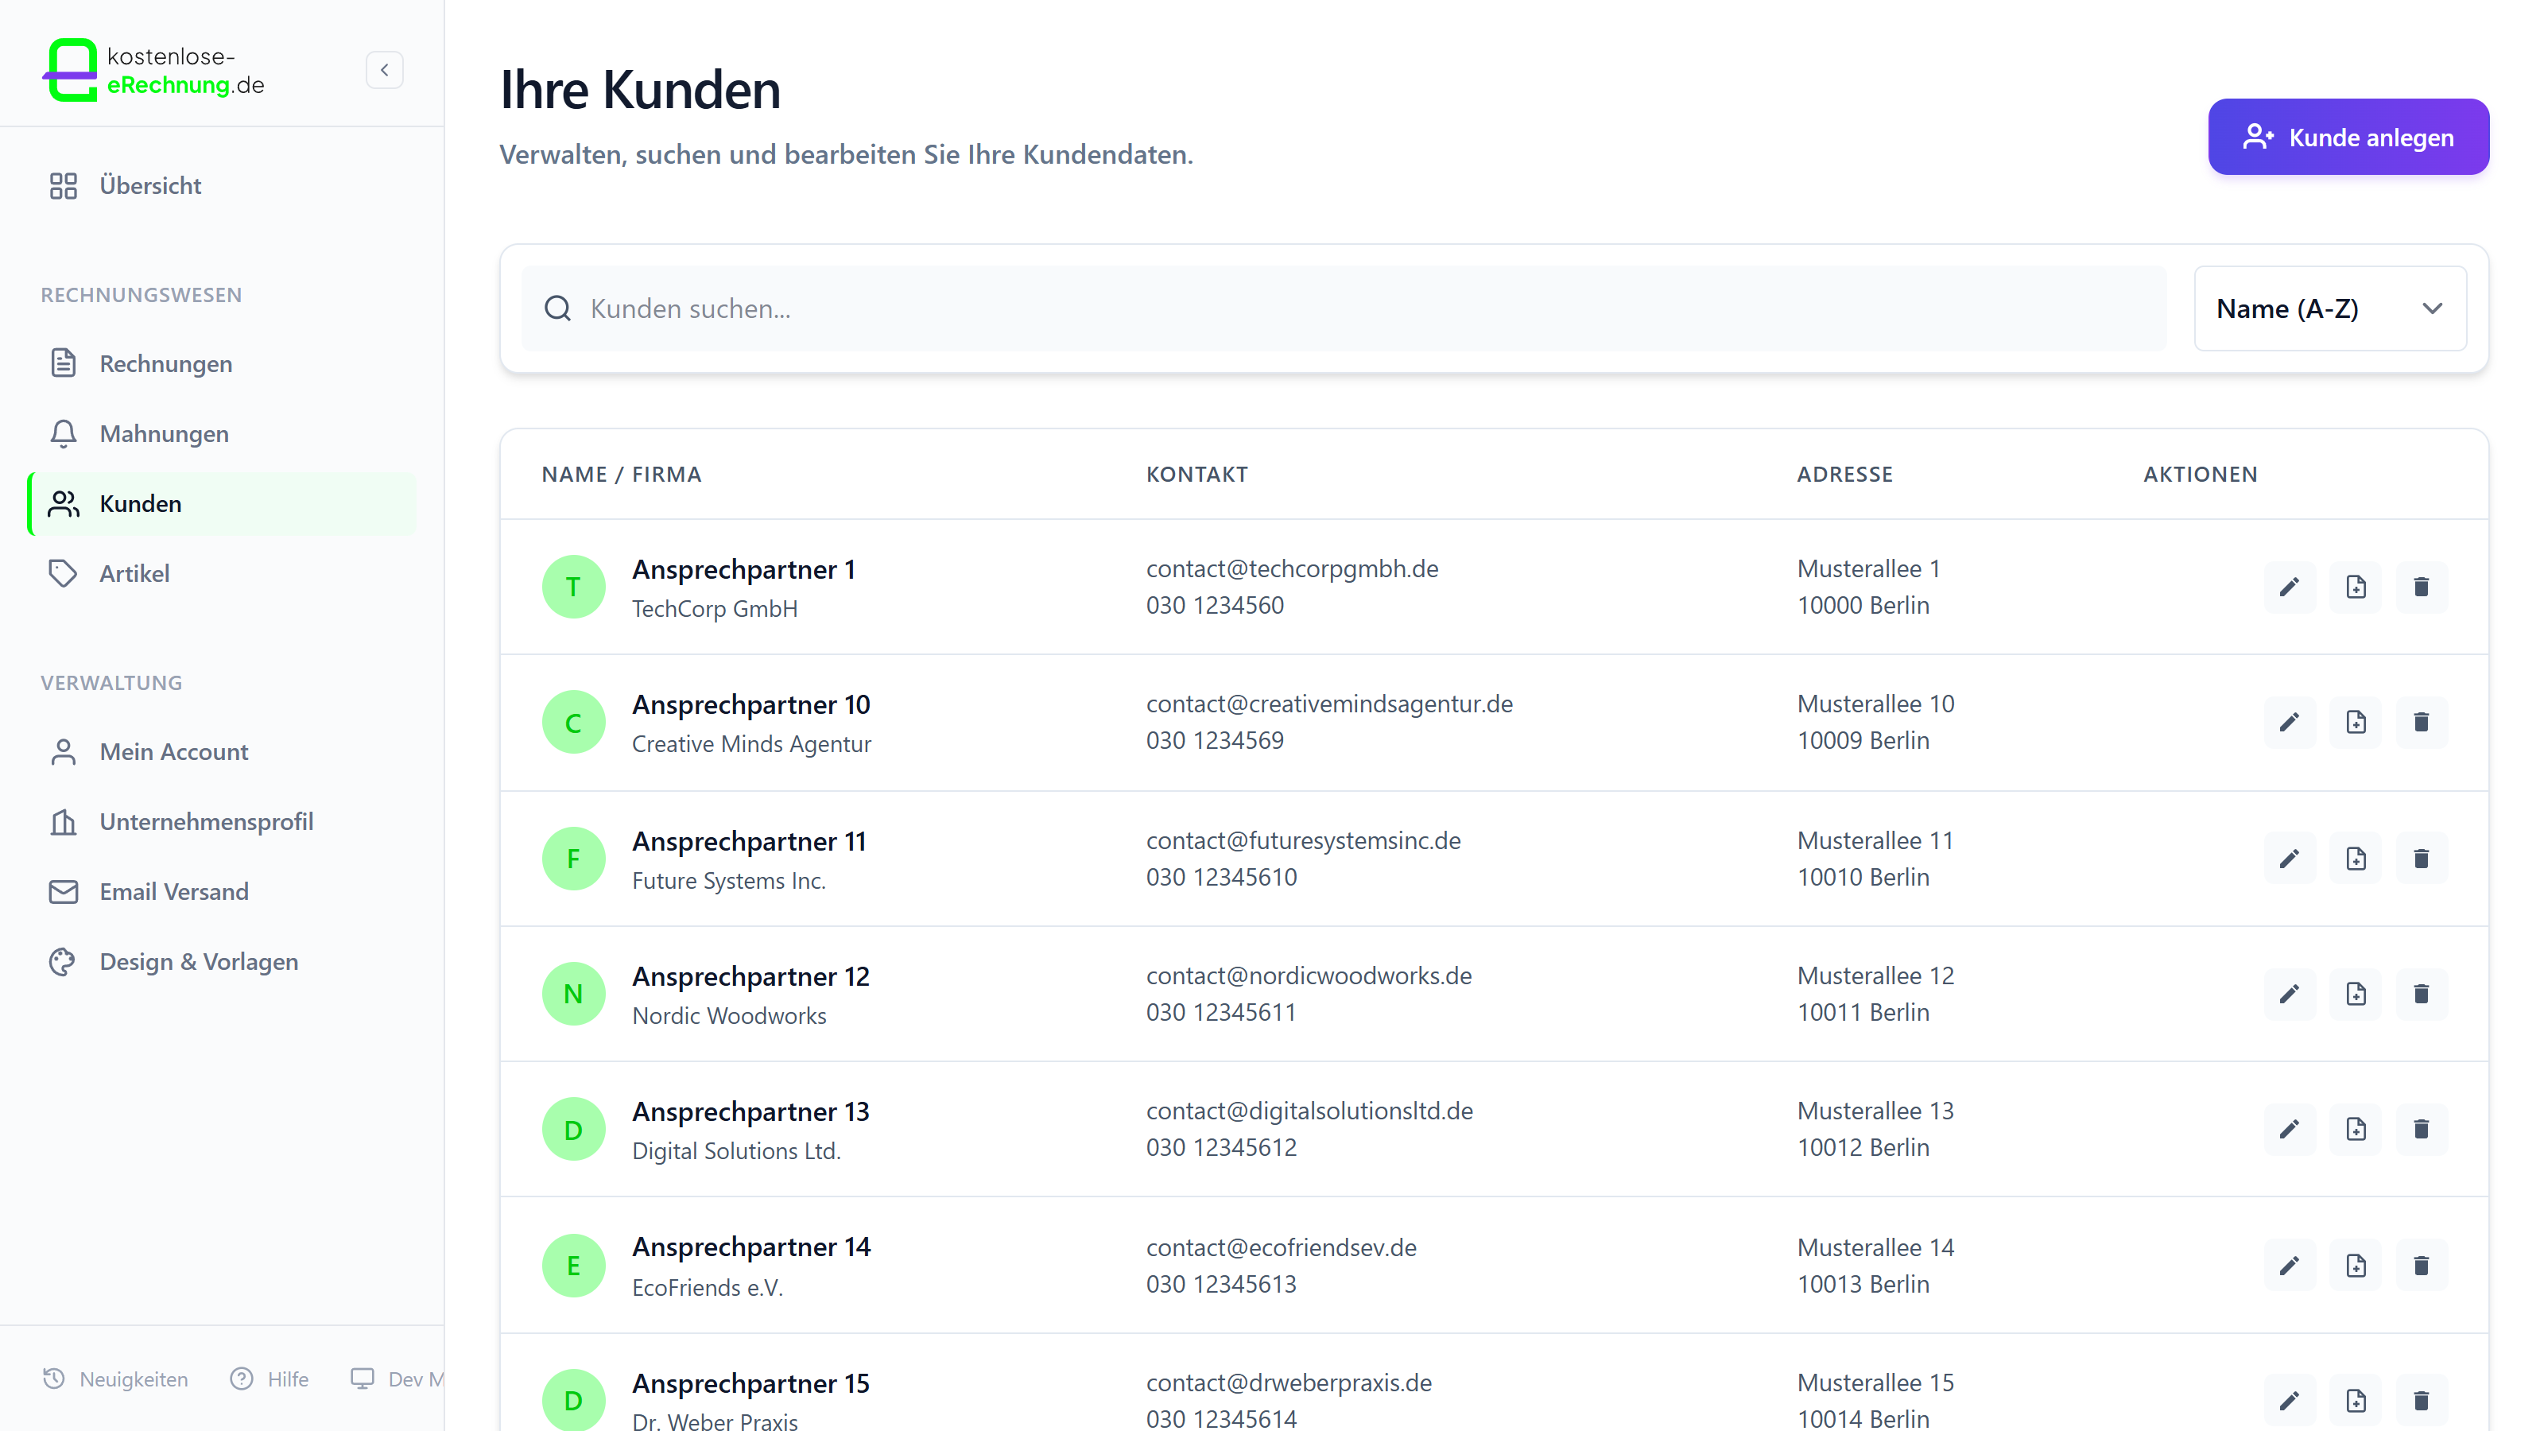This screenshot has height=1431, width=2544.
Task: Open the Name (A-Z) sorting dropdown
Action: 2329,308
